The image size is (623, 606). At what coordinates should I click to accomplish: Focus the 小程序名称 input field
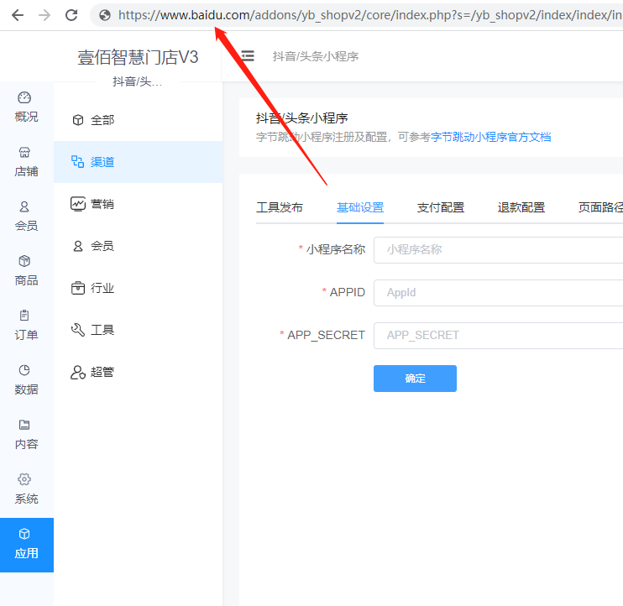coord(498,250)
